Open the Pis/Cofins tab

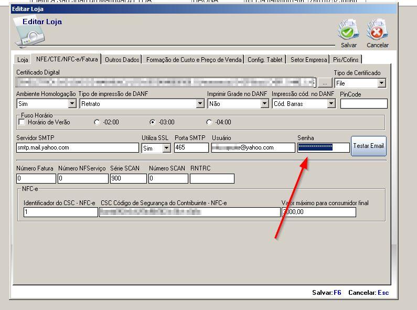(346, 60)
